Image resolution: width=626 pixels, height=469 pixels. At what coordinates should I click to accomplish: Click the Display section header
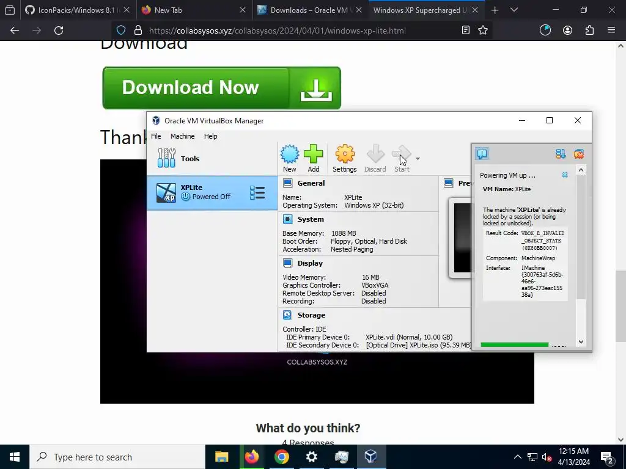coord(310,263)
